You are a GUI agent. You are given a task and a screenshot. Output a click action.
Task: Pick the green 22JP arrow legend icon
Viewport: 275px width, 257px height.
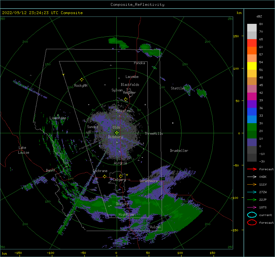252,200
